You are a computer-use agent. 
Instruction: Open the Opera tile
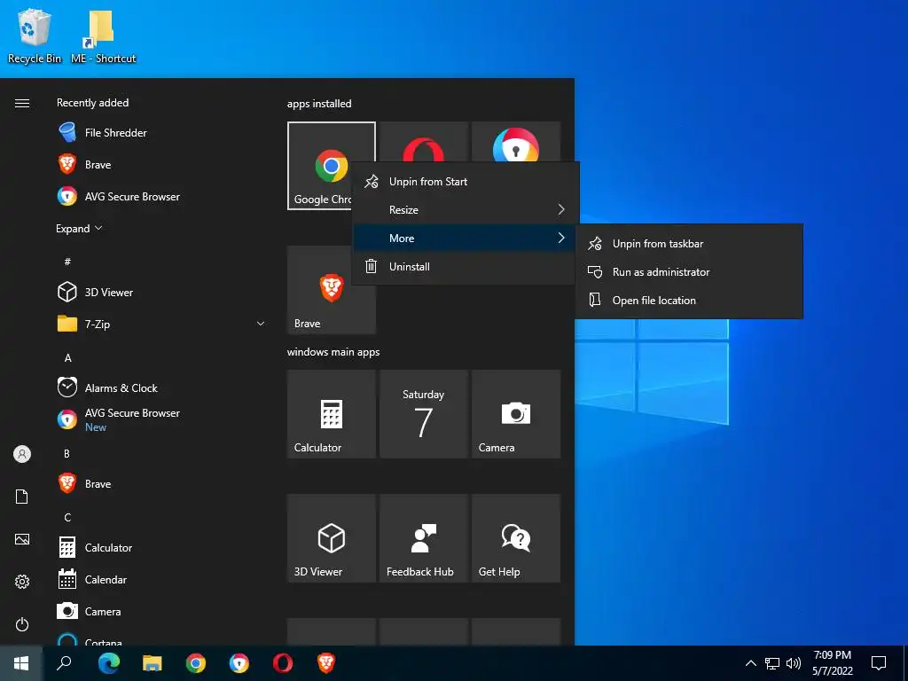[423, 143]
